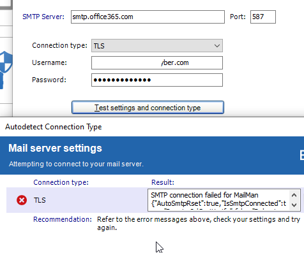This screenshot has height=253, width=304.
Task: Click Test settings and connection type button
Action: (x=148, y=108)
